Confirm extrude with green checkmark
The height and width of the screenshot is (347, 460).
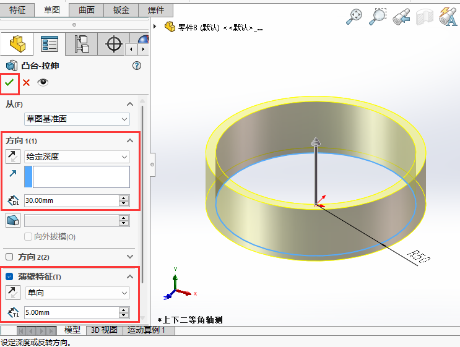[x=9, y=83]
